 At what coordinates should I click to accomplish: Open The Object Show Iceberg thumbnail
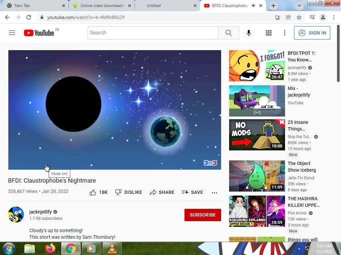257,176
